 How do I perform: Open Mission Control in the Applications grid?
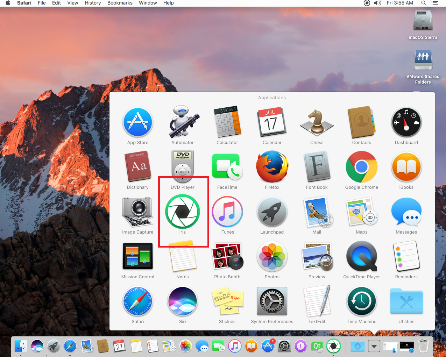point(138,256)
